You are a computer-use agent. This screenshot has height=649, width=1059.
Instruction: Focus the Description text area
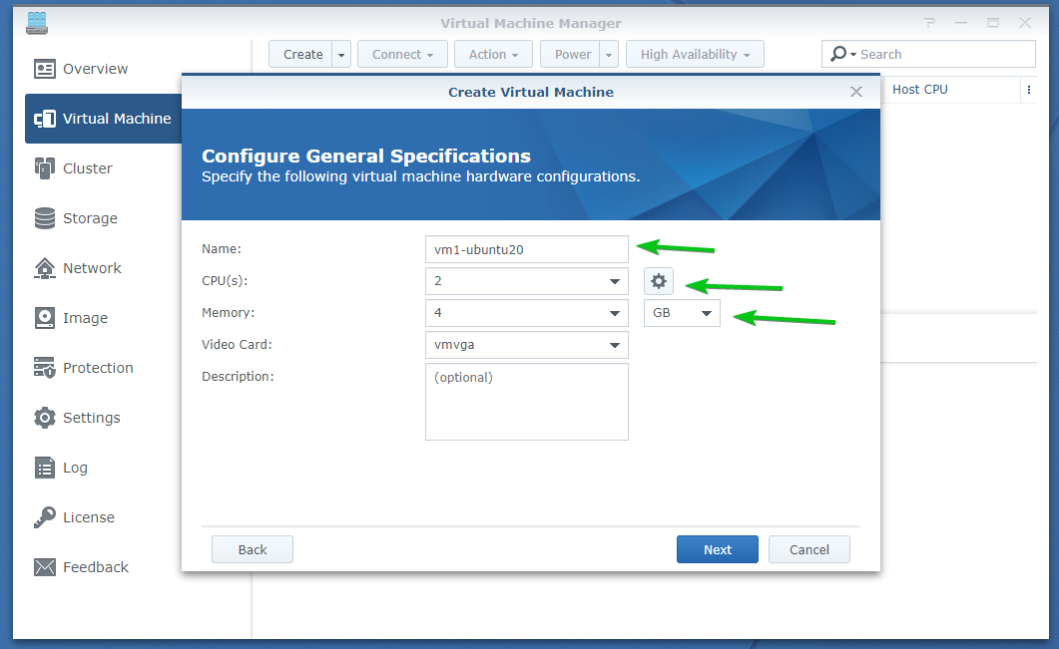pos(526,402)
